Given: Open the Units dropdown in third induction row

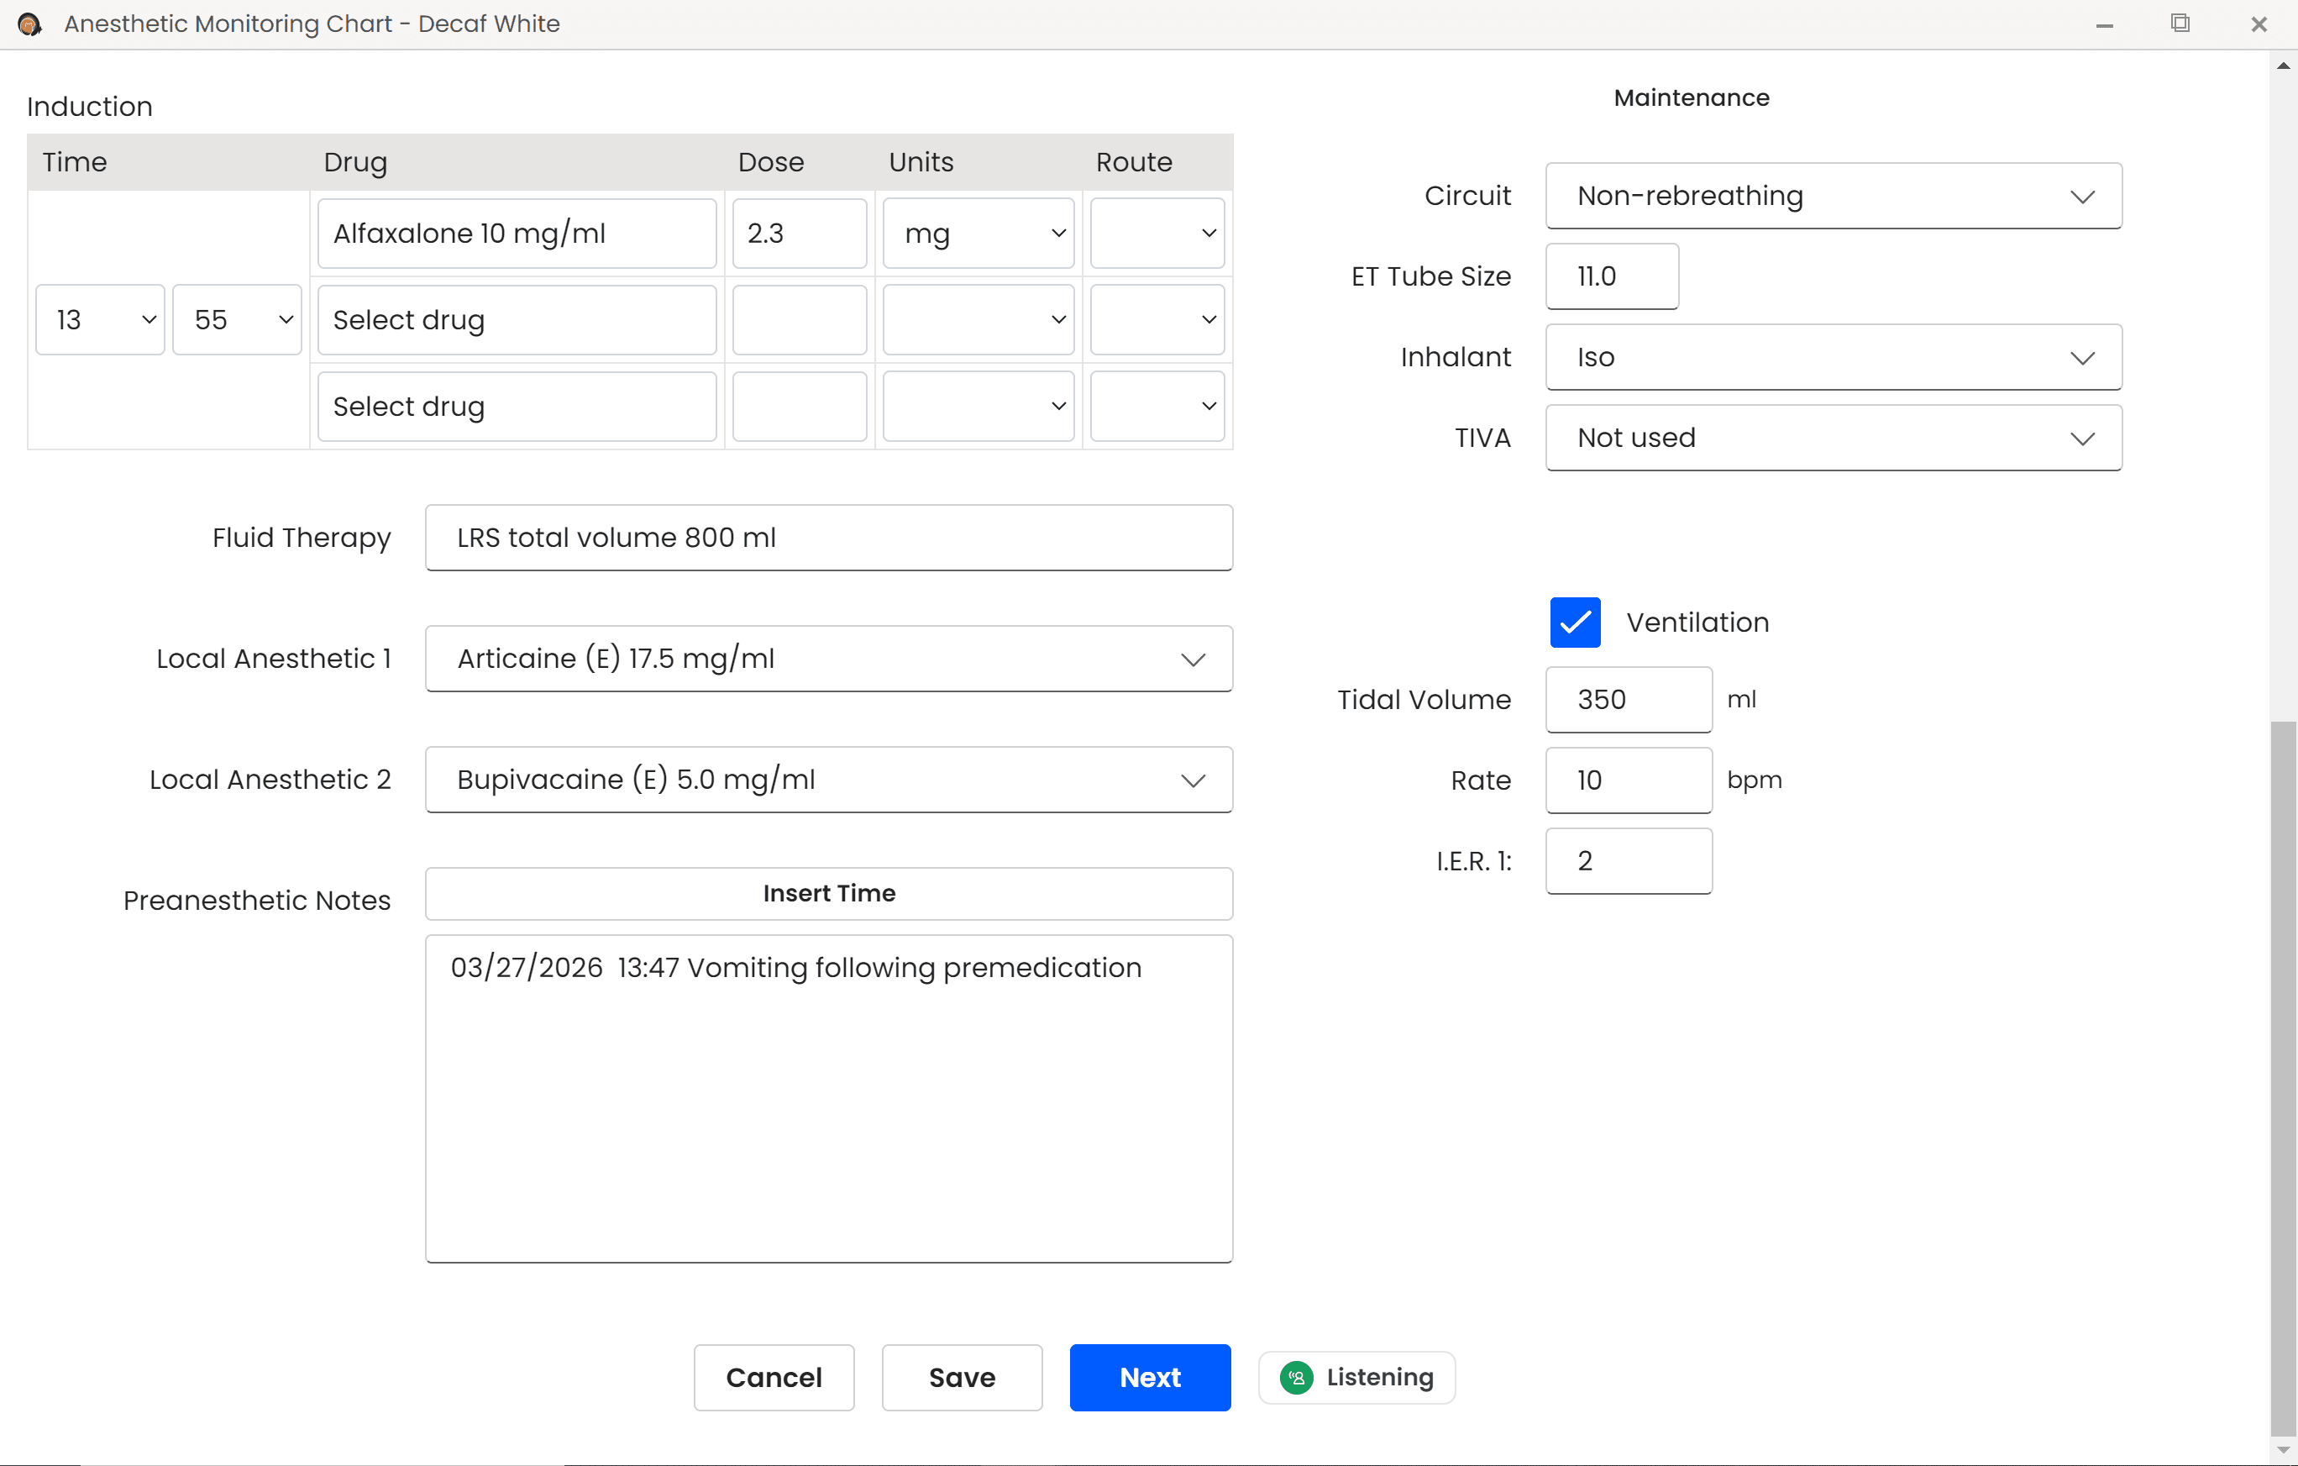Looking at the screenshot, I should [x=978, y=407].
